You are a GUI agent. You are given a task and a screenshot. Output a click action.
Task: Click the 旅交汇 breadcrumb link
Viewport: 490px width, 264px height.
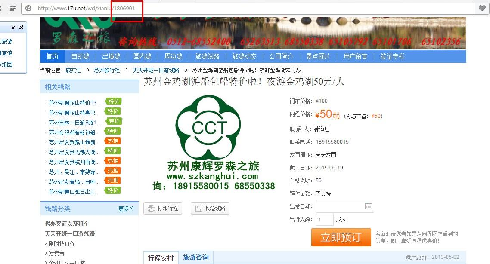click(74, 70)
